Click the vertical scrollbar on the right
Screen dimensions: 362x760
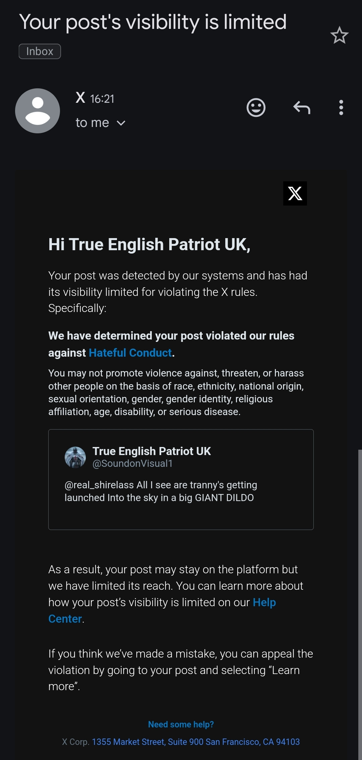pyautogui.click(x=360, y=605)
